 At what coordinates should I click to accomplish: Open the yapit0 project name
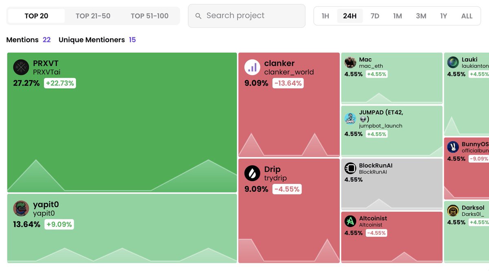pos(46,204)
